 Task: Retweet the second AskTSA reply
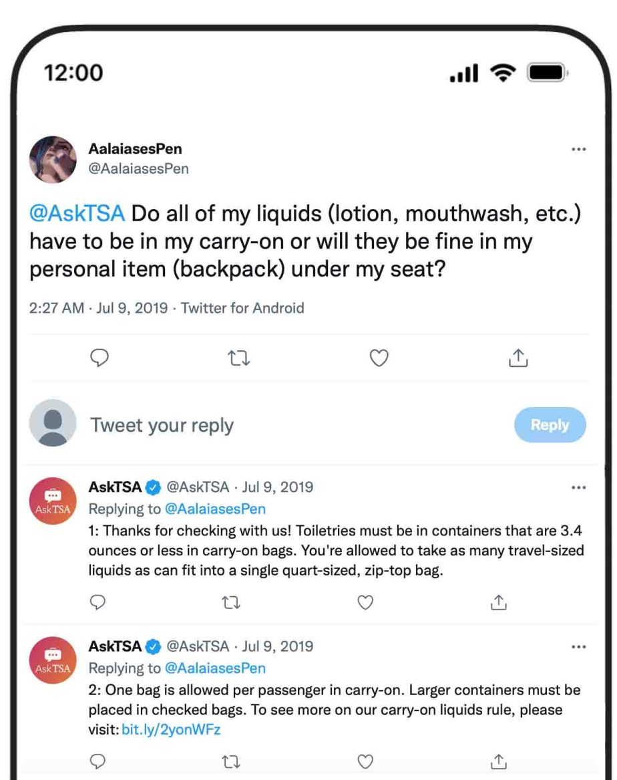232,761
